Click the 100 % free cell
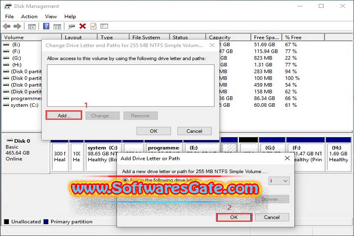This screenshot has height=236, width=354. [x=292, y=78]
